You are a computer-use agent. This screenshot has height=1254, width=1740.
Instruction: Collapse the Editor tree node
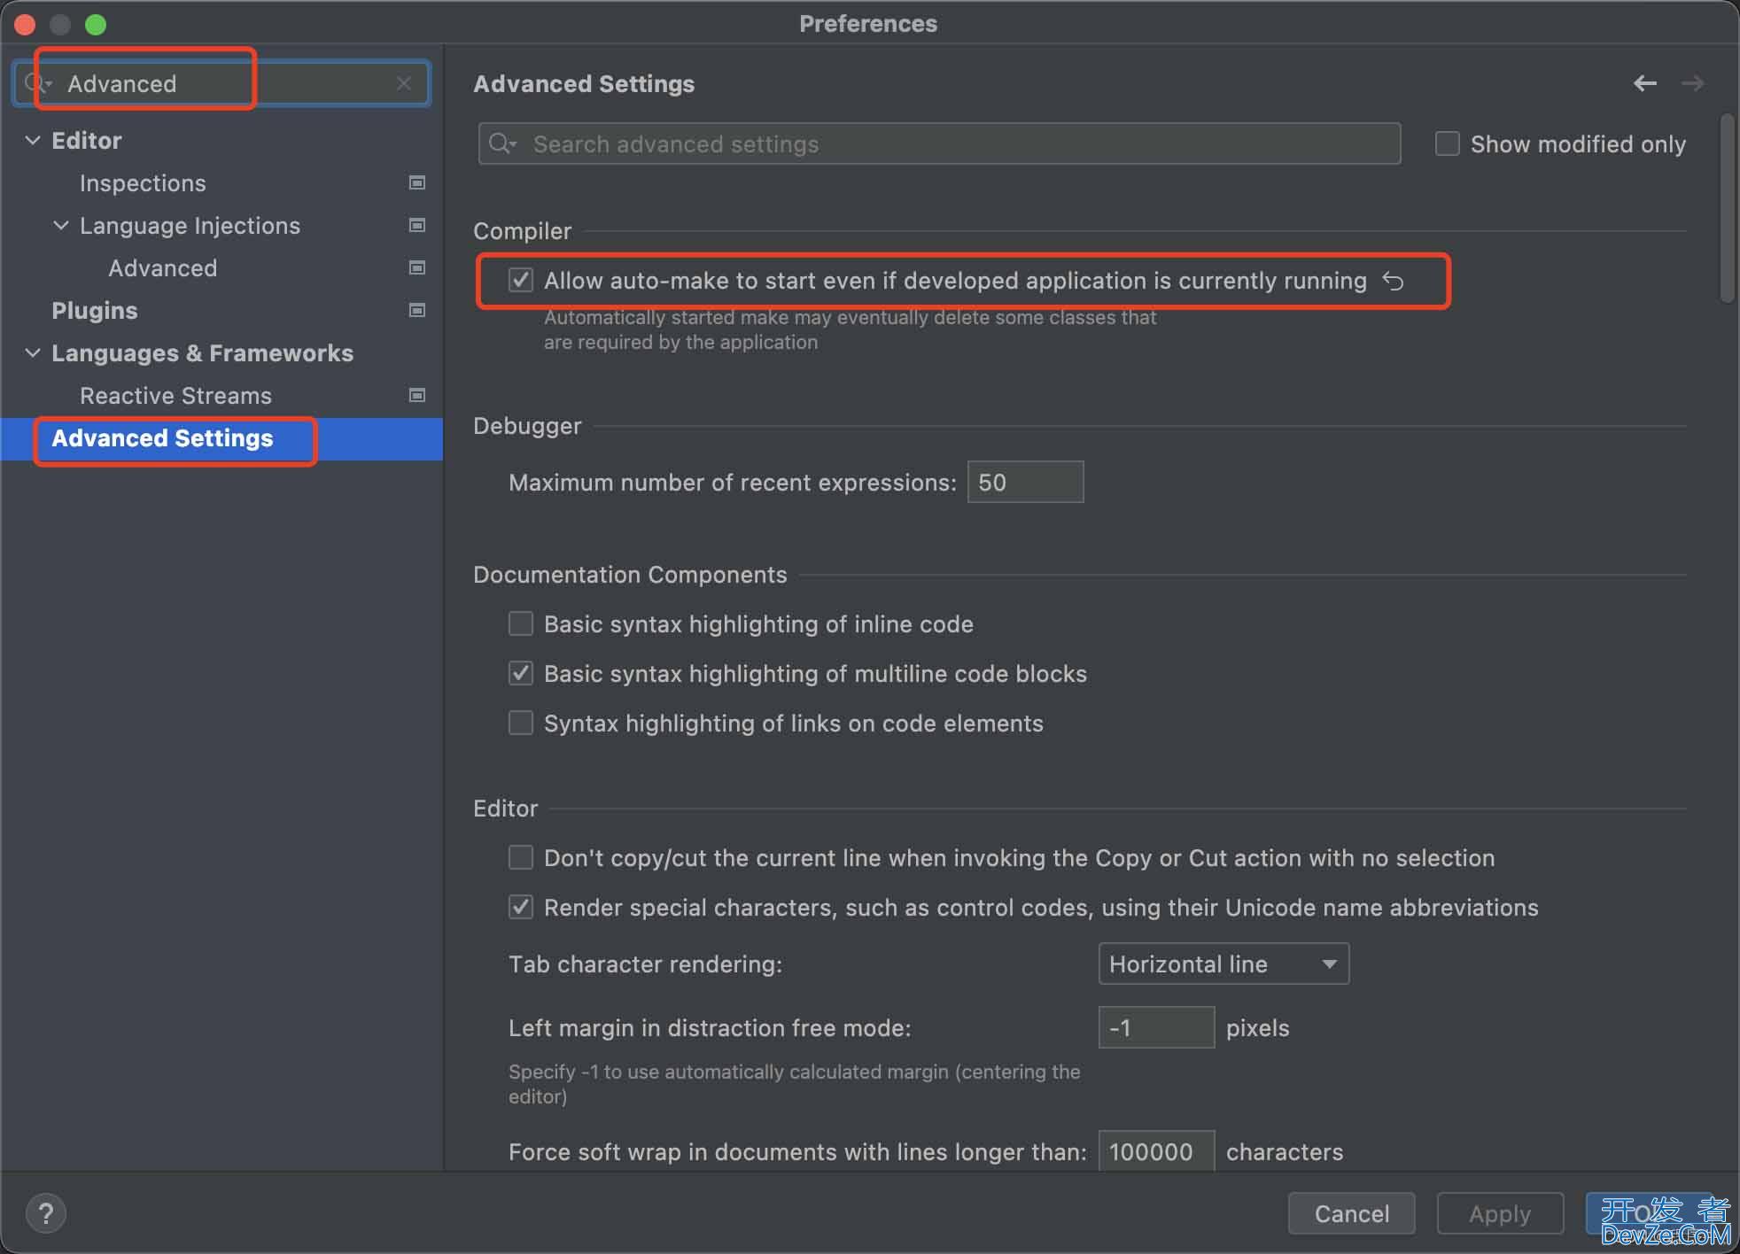[33, 140]
